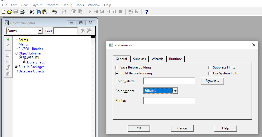Click the debugger Go play icon
The image size is (262, 137).
(x=90, y=12)
